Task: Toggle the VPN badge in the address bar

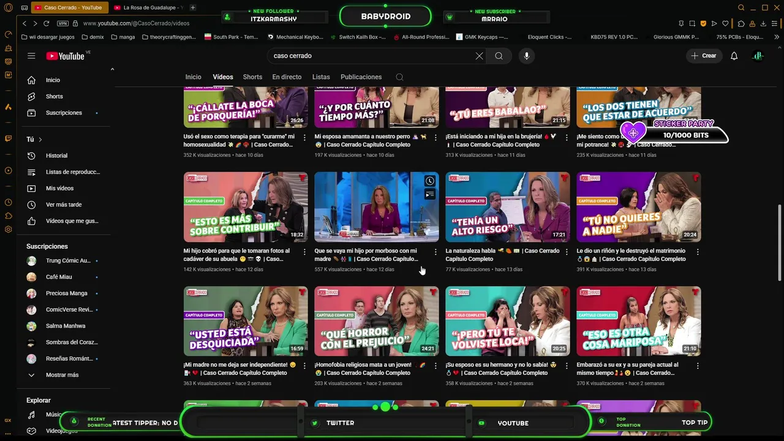Action: click(62, 23)
